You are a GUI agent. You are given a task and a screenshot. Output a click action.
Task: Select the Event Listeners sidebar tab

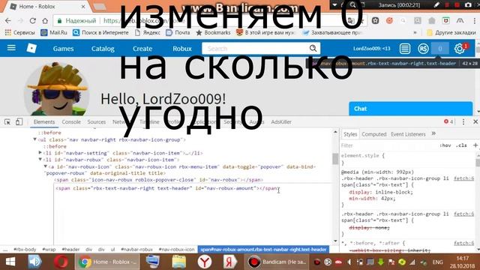pos(408,134)
